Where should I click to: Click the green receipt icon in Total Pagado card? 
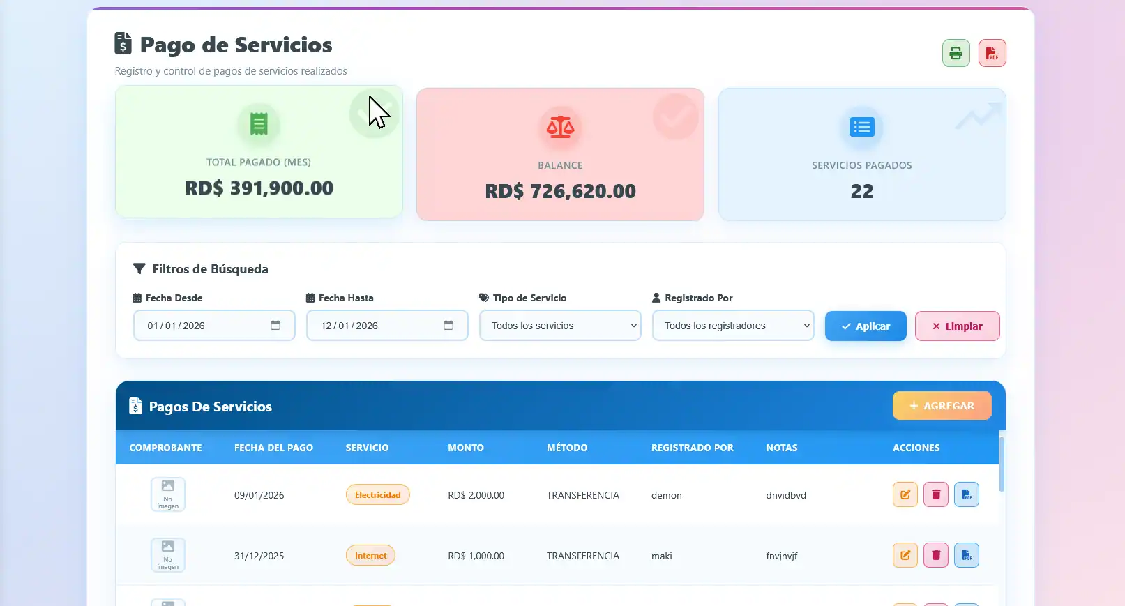[259, 124]
